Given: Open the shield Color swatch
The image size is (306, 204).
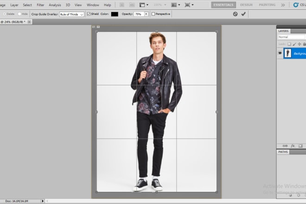Looking at the screenshot, I should click(x=115, y=14).
